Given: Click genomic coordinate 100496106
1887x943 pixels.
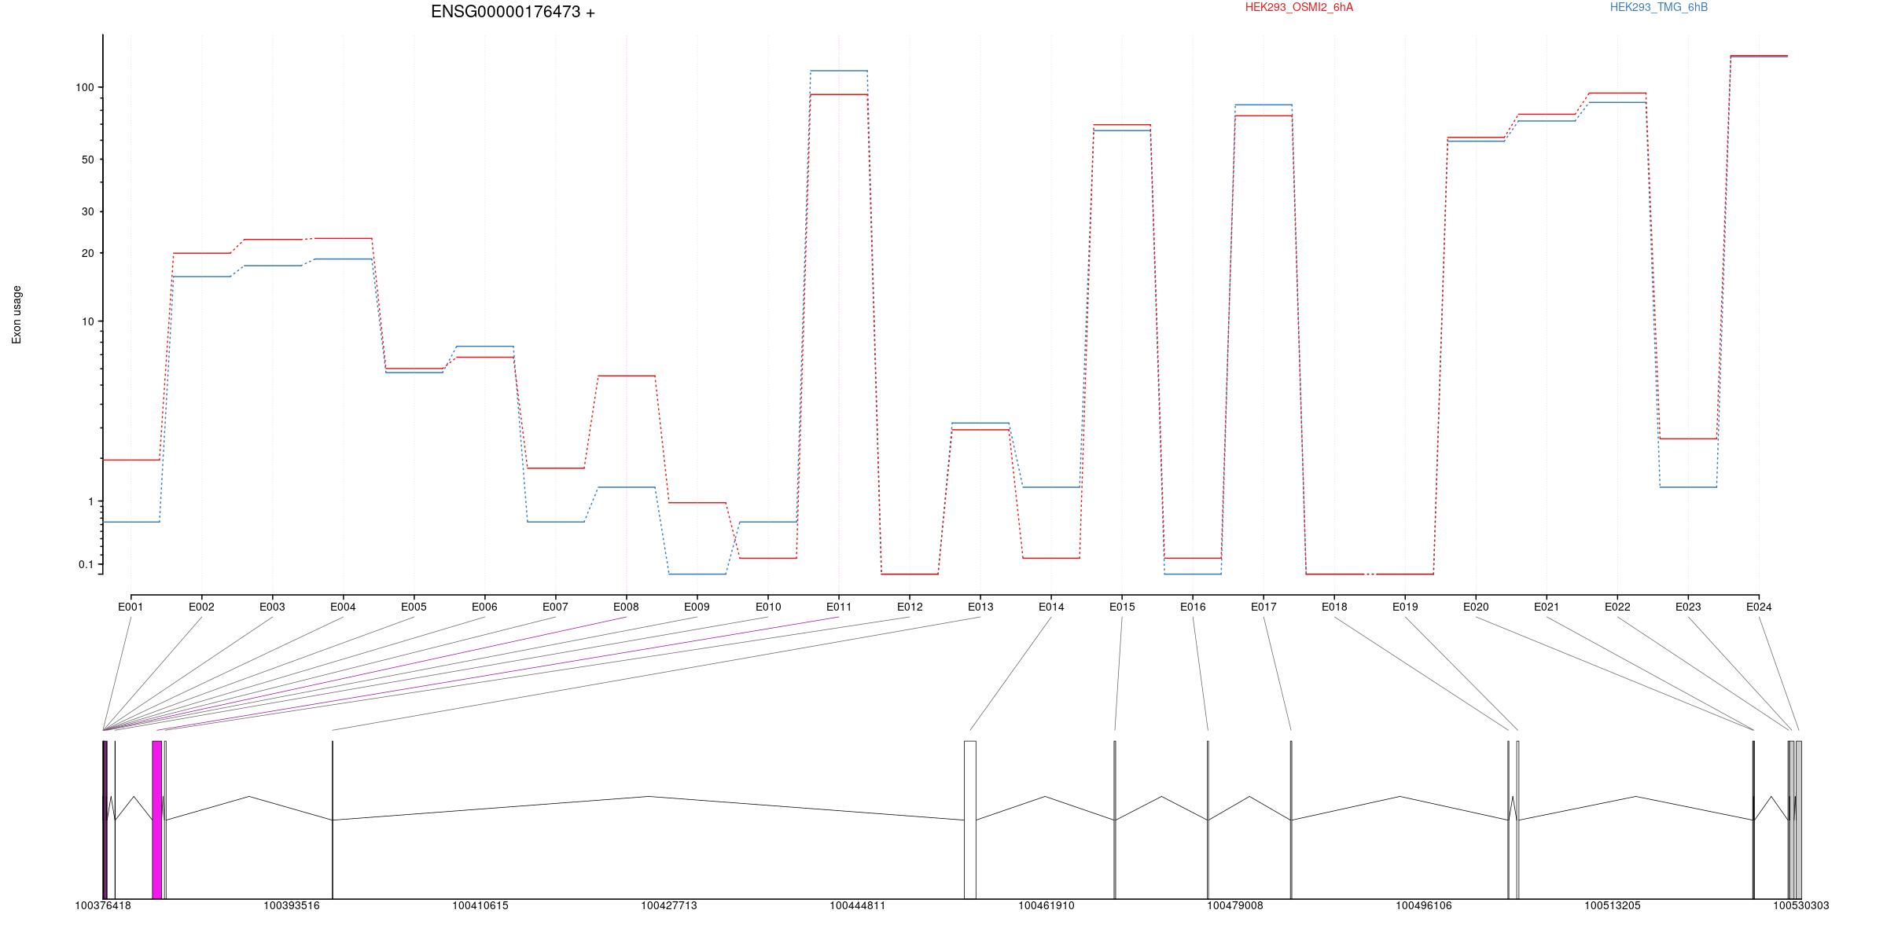Looking at the screenshot, I should (1424, 906).
